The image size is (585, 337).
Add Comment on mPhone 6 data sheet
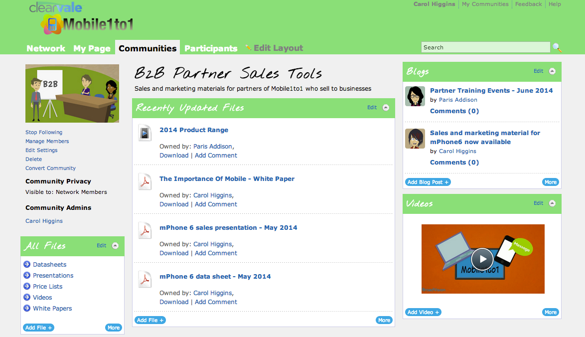coord(216,302)
